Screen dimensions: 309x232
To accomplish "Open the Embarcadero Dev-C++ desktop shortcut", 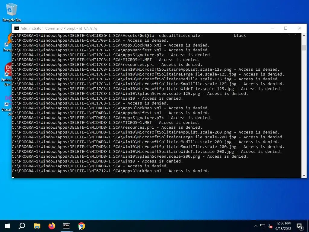I will (7, 75).
